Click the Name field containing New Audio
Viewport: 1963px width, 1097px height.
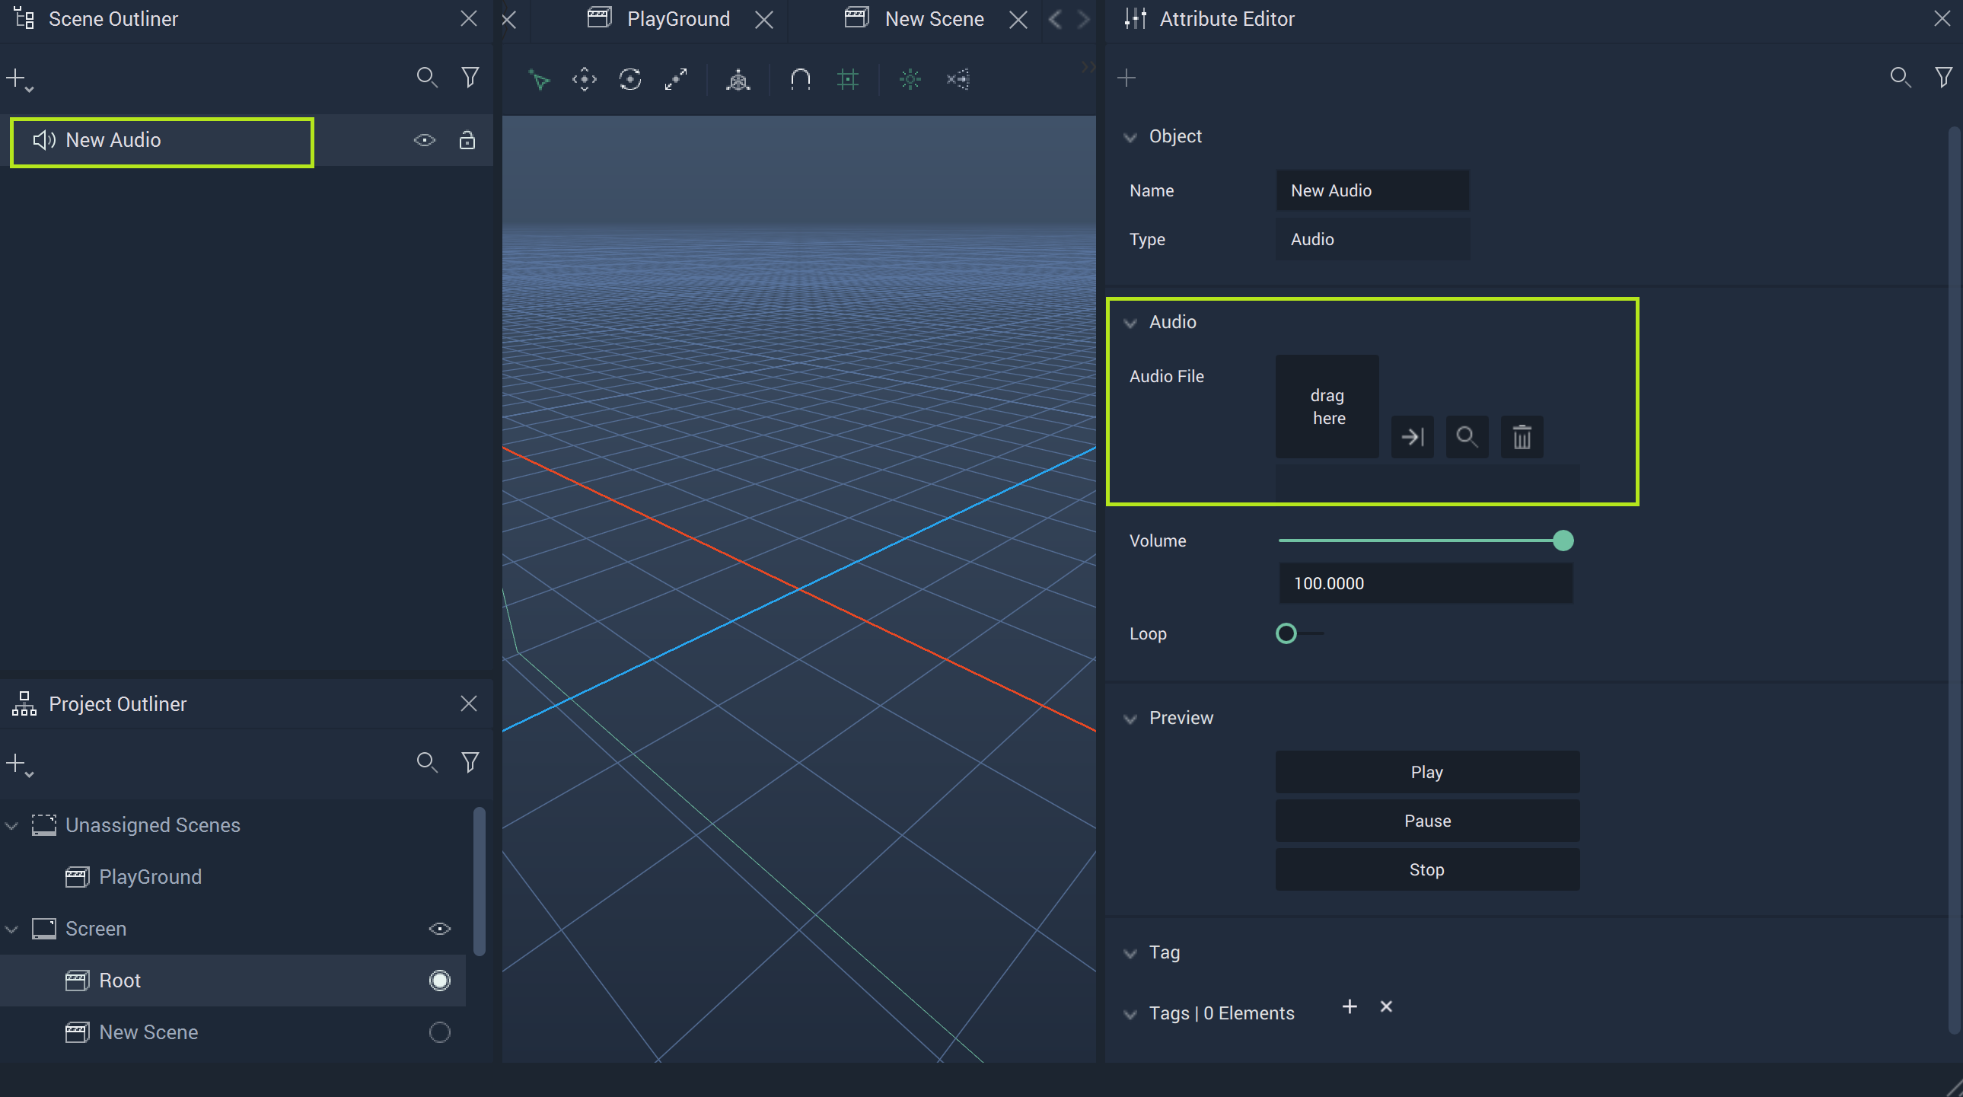tap(1372, 190)
